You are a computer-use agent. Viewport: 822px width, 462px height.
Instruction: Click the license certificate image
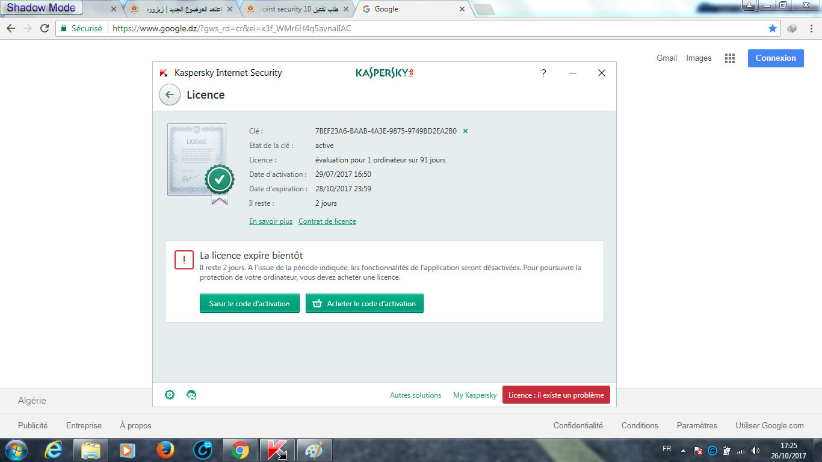(x=200, y=163)
